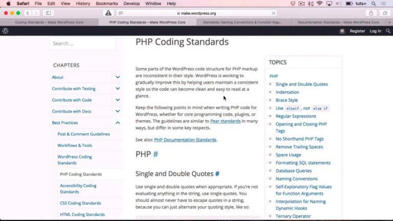
Task: Go back with the Safari back arrow
Action: click(28, 13)
